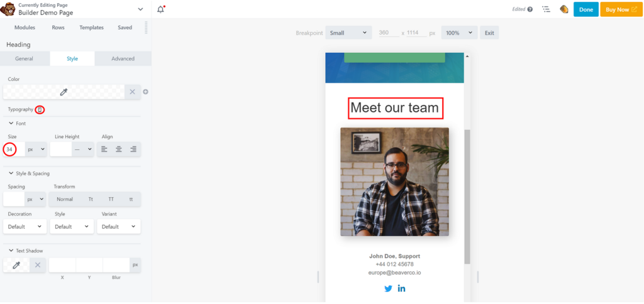Set transform to uppercase TT

(111, 199)
